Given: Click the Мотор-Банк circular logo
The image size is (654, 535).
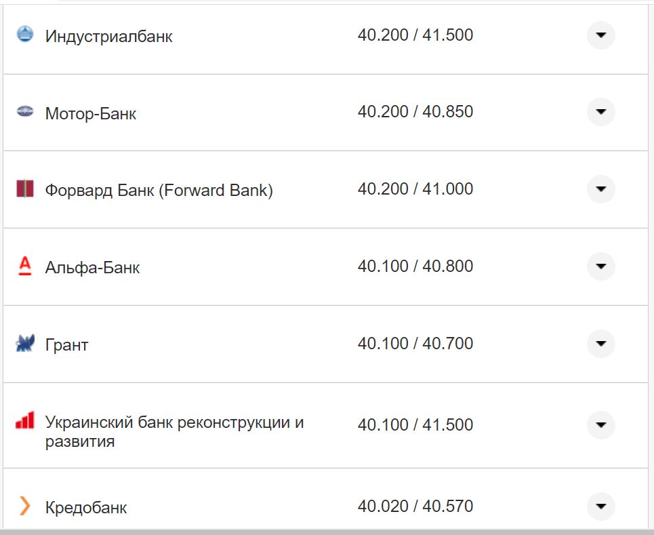Looking at the screenshot, I should (x=25, y=112).
